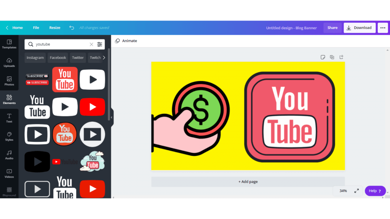Viewport: 390px width, 219px height.
Task: Duplicate the page icon
Action: pos(332,57)
